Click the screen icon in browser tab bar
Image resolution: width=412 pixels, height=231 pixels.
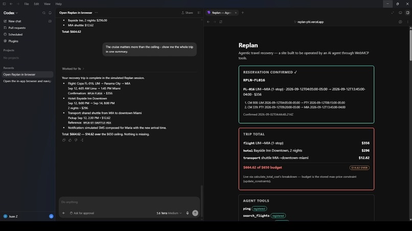tap(400, 13)
